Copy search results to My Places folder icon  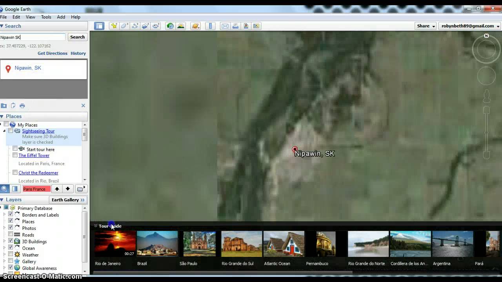click(x=4, y=106)
